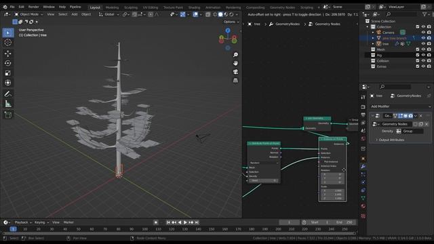434x244 pixels.
Task: Choose the Move tool
Action: point(7,54)
